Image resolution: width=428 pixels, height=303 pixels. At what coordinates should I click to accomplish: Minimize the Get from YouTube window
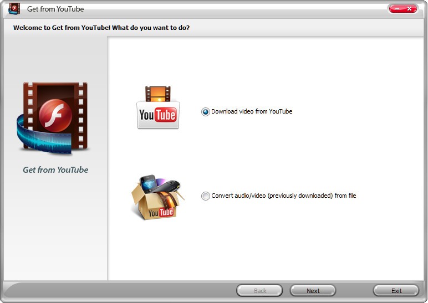click(x=397, y=9)
